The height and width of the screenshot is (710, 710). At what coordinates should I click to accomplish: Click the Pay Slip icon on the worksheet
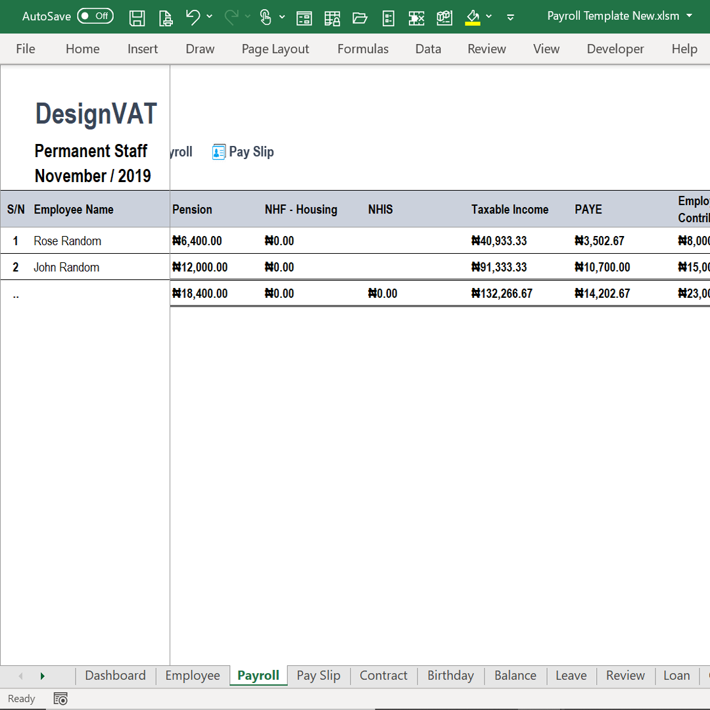click(218, 152)
